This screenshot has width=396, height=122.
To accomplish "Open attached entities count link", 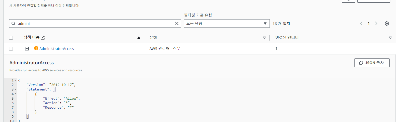I will (x=276, y=49).
